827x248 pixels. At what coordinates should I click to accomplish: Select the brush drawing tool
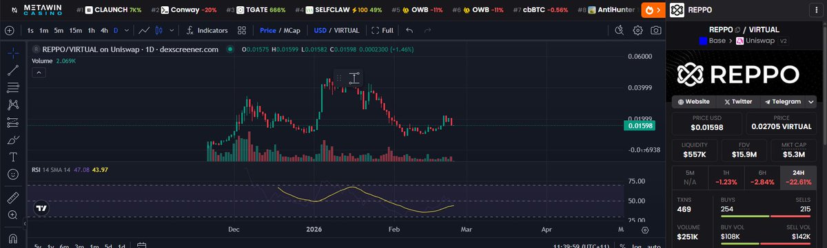point(12,139)
